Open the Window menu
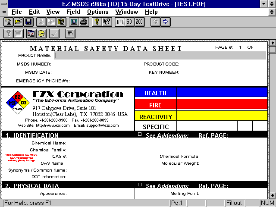The height and width of the screenshot is (207, 276). (x=127, y=12)
